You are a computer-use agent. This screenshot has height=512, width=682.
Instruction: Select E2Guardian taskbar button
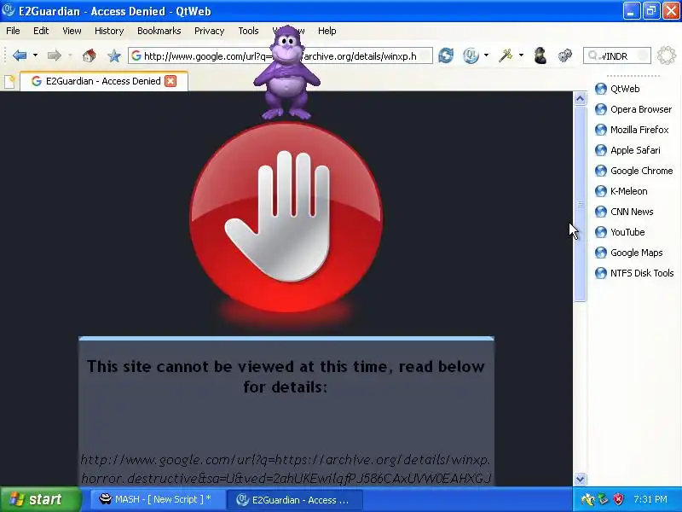click(294, 499)
